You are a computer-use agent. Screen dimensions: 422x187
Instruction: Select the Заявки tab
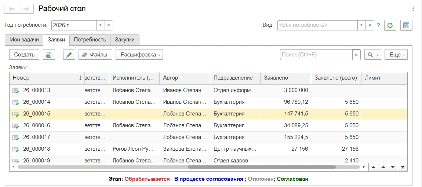[56, 40]
